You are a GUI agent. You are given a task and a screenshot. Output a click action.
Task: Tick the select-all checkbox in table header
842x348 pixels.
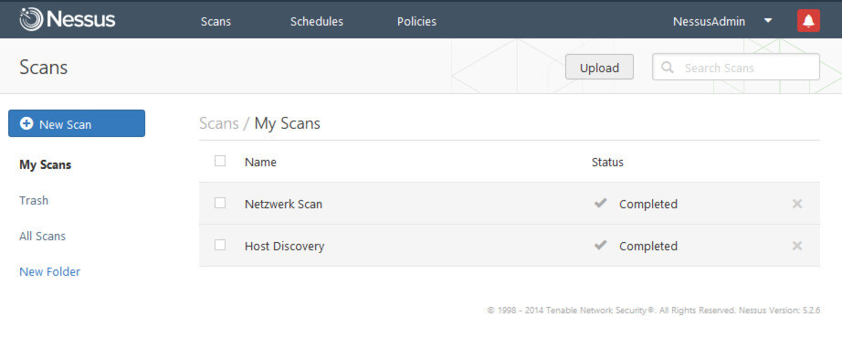(x=219, y=161)
